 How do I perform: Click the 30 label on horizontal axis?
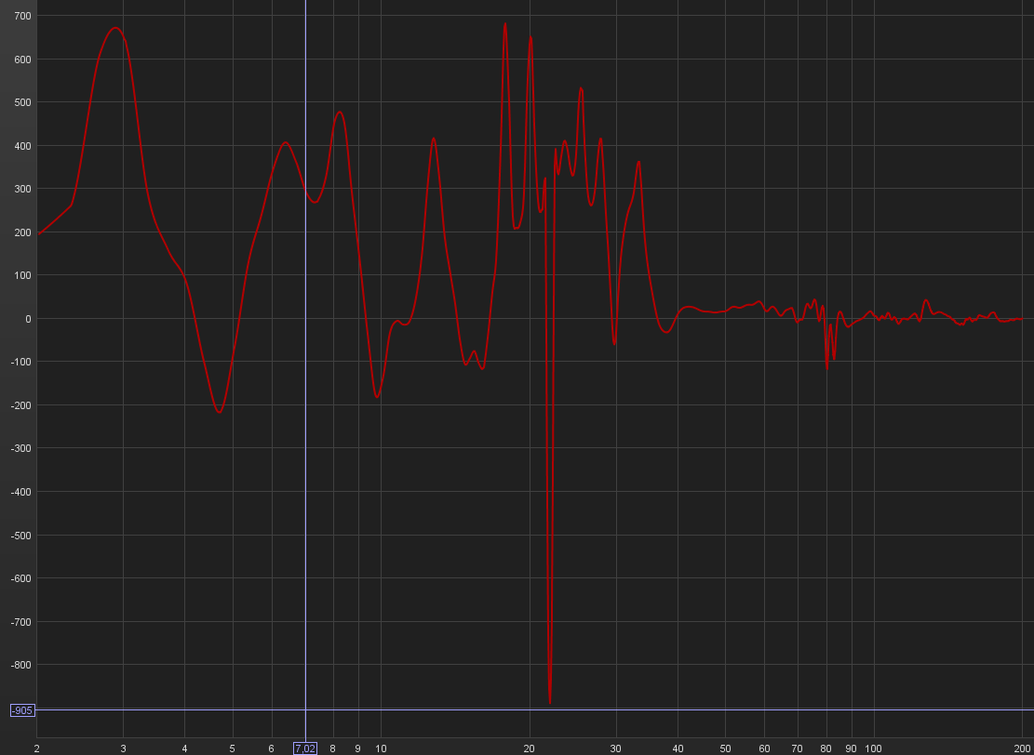(616, 748)
